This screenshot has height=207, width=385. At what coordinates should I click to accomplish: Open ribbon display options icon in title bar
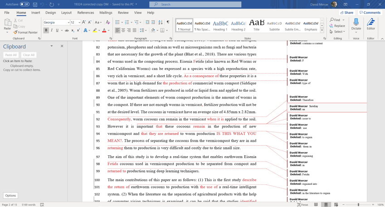click(346, 5)
